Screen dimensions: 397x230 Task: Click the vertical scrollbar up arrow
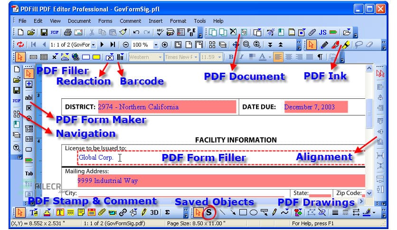pyautogui.click(x=369, y=68)
